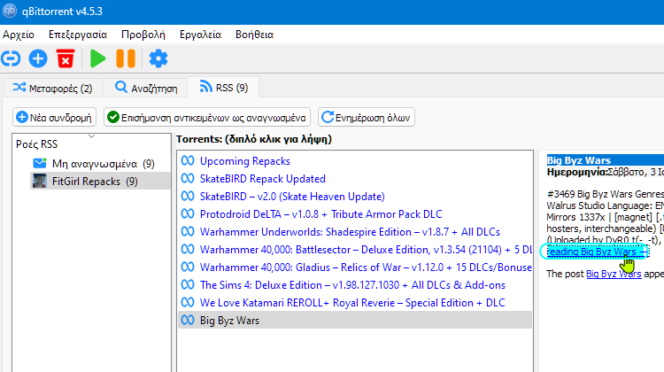Click the qBittorrent logo in title bar

10,11
